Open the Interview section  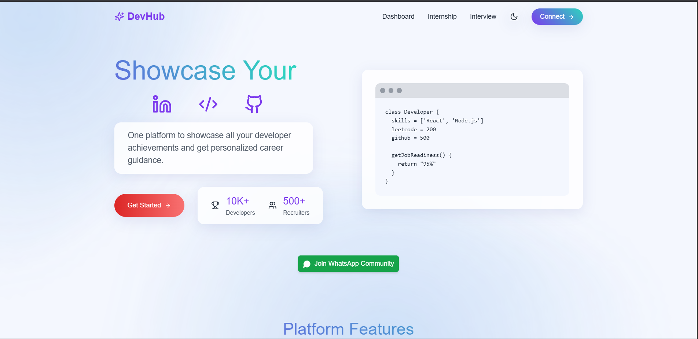tap(483, 16)
